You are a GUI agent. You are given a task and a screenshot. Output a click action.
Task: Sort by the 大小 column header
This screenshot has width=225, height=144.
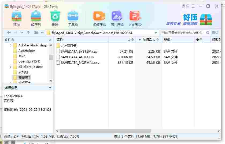122,40
